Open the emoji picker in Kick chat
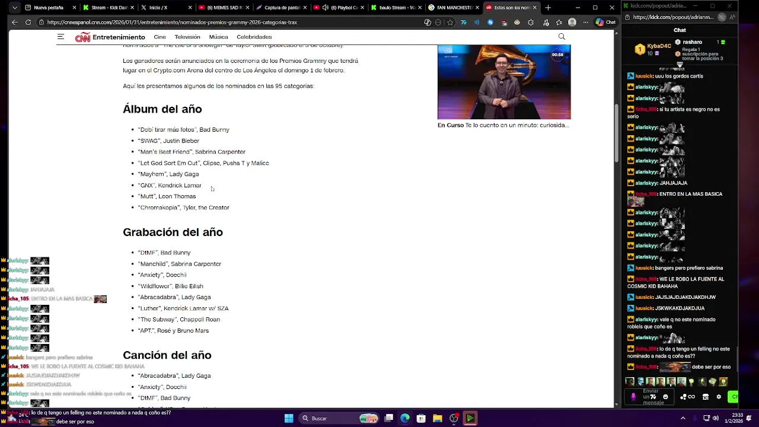The width and height of the screenshot is (759, 427). pyautogui.click(x=665, y=397)
